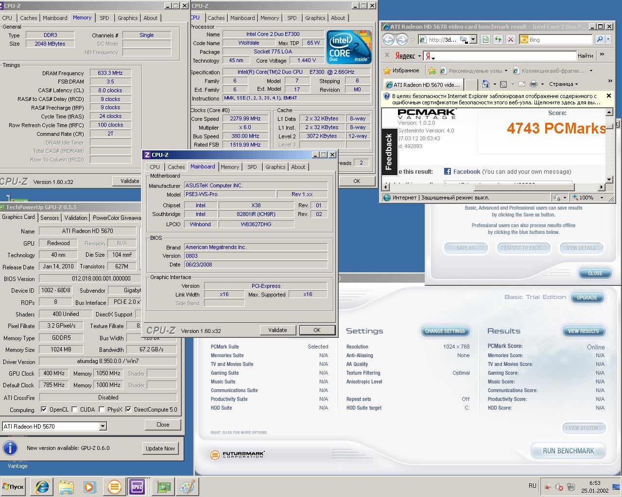Click the RU language indicator

(532, 486)
